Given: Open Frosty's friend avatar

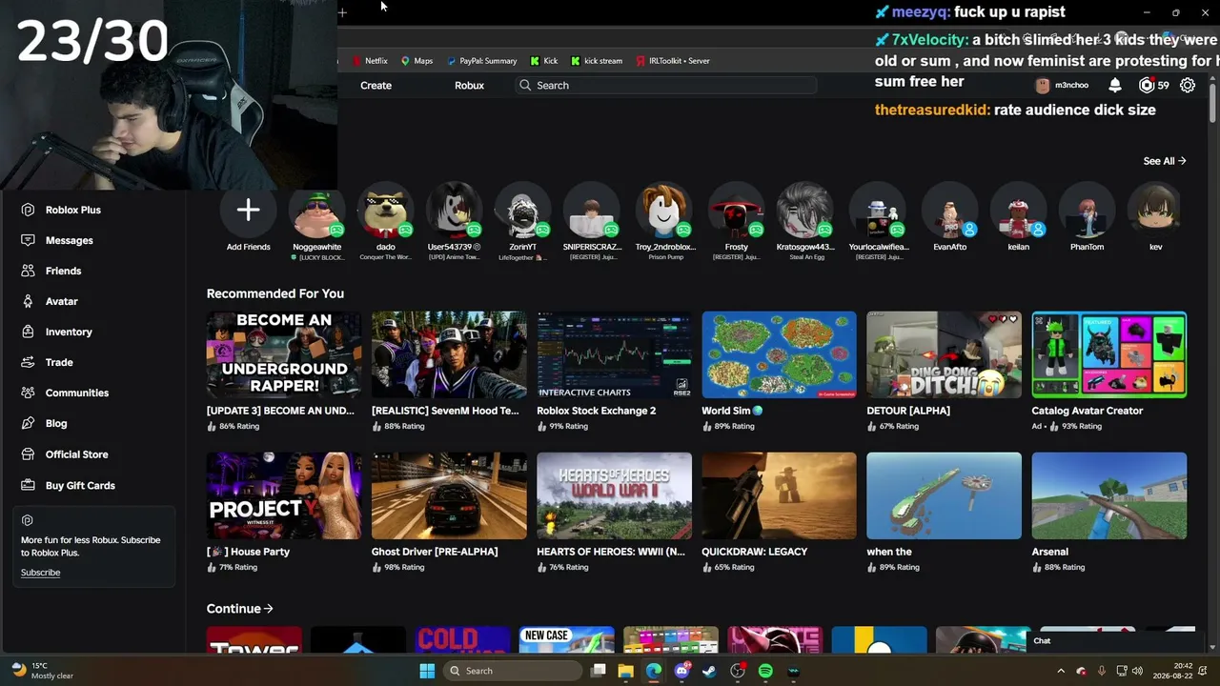Looking at the screenshot, I should click(x=736, y=210).
